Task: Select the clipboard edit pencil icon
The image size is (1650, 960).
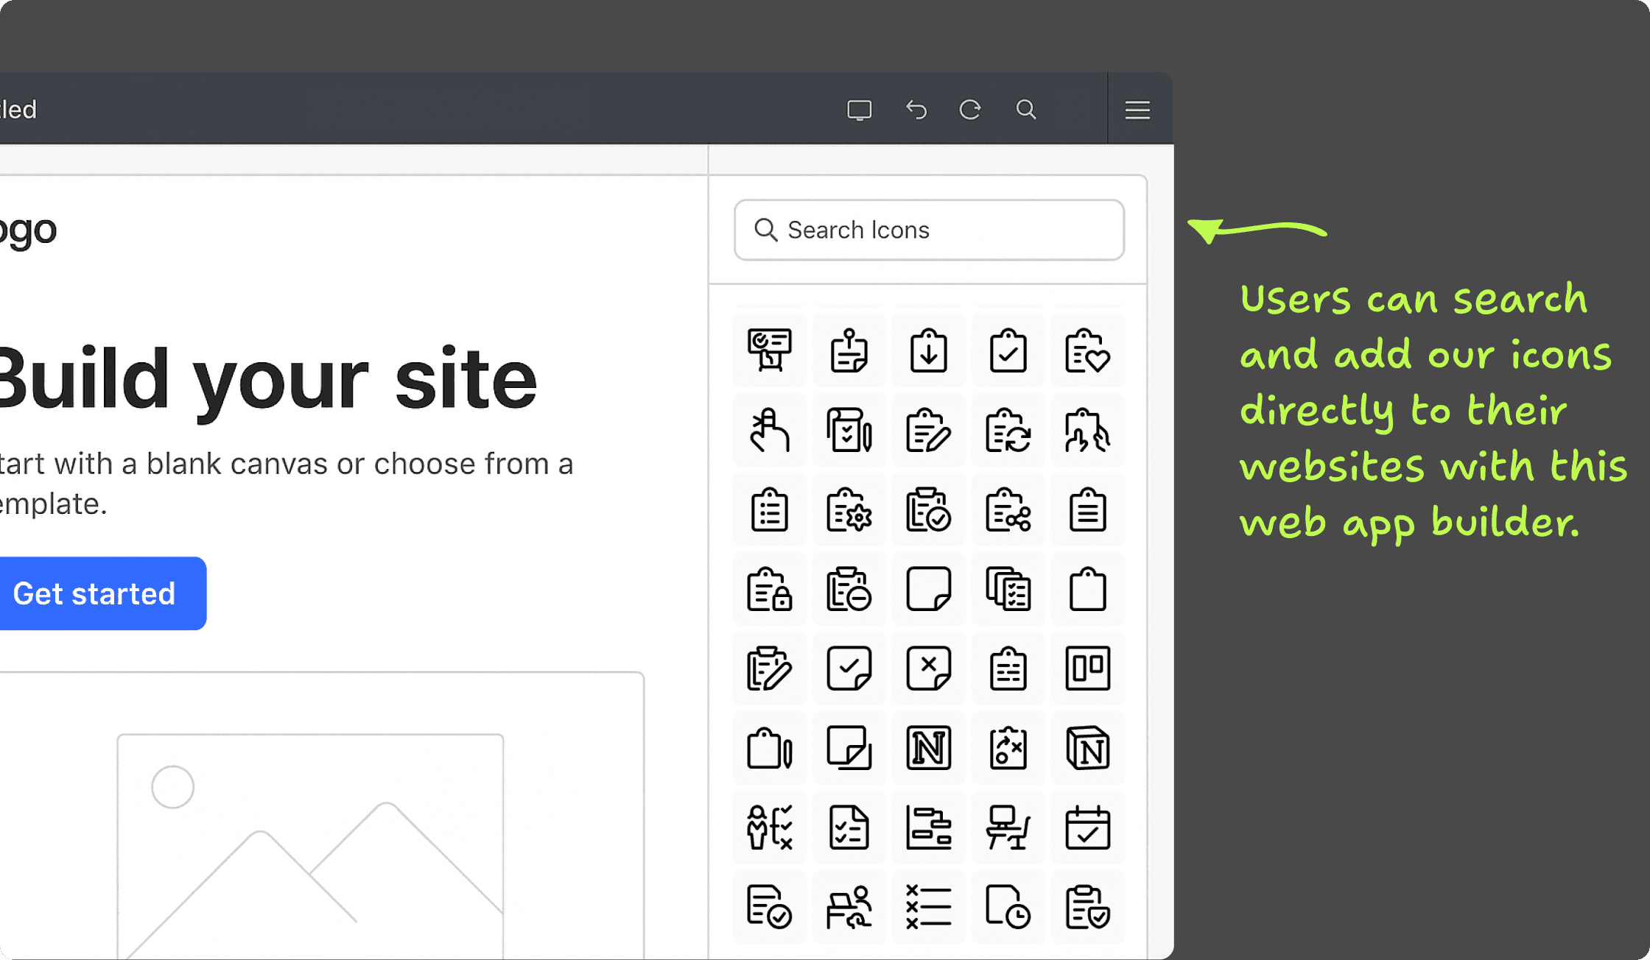Action: [929, 431]
